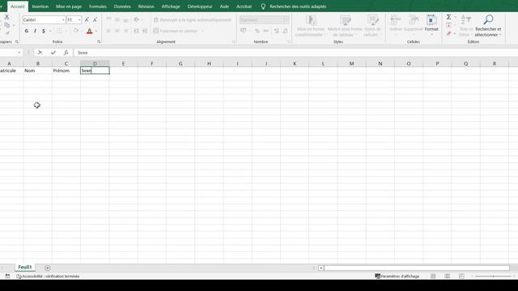
Task: Cut selection using the scissors icon
Action: (6, 17)
